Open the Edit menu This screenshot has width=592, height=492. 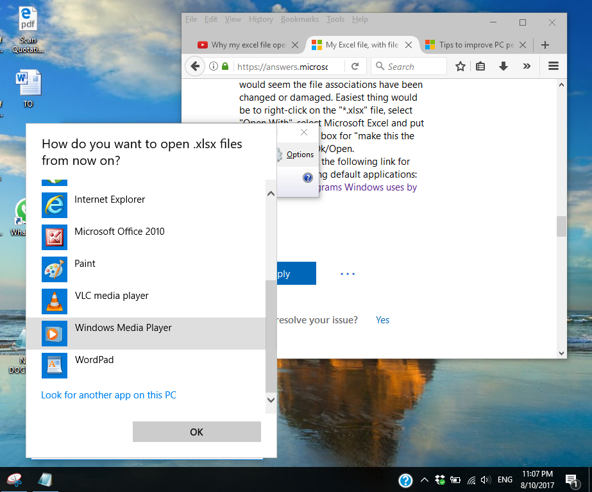pyautogui.click(x=210, y=19)
